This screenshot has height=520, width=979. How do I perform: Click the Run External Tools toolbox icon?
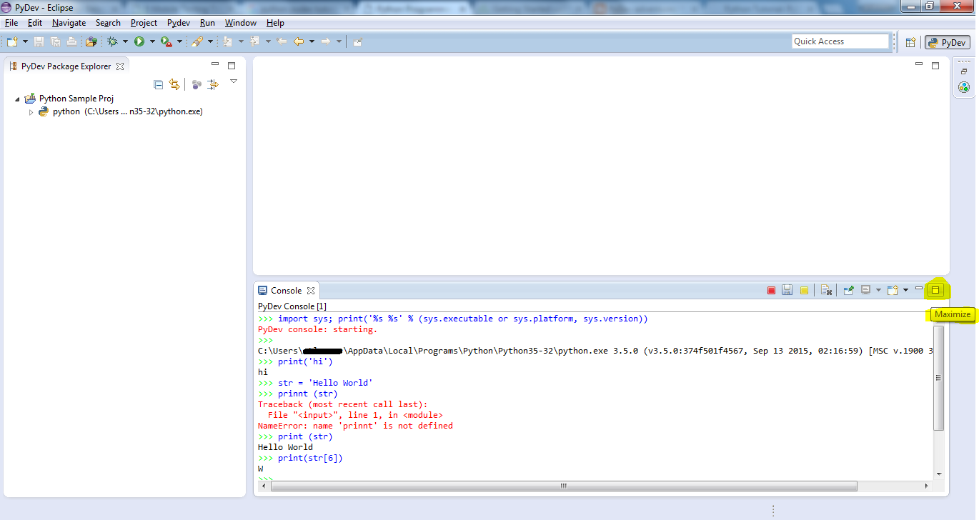(166, 41)
